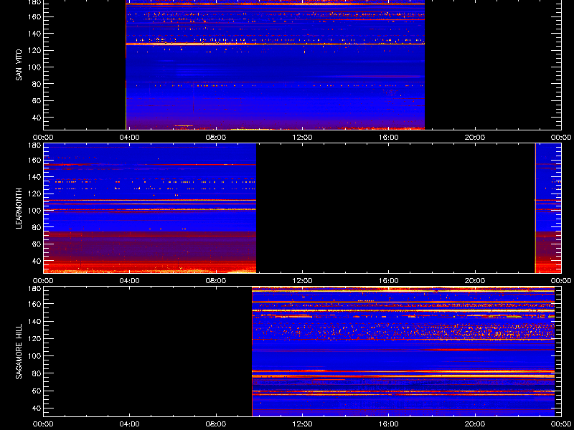This screenshot has height=430, width=574.
Task: Click 12:00 time label under Sagamore Hill plot
Action: pyautogui.click(x=302, y=424)
